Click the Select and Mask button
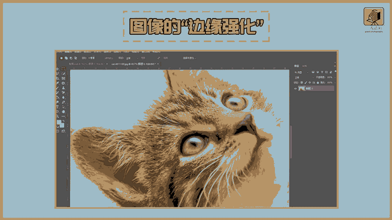Image resolution: width=392 pixels, height=220 pixels. click(x=189, y=58)
